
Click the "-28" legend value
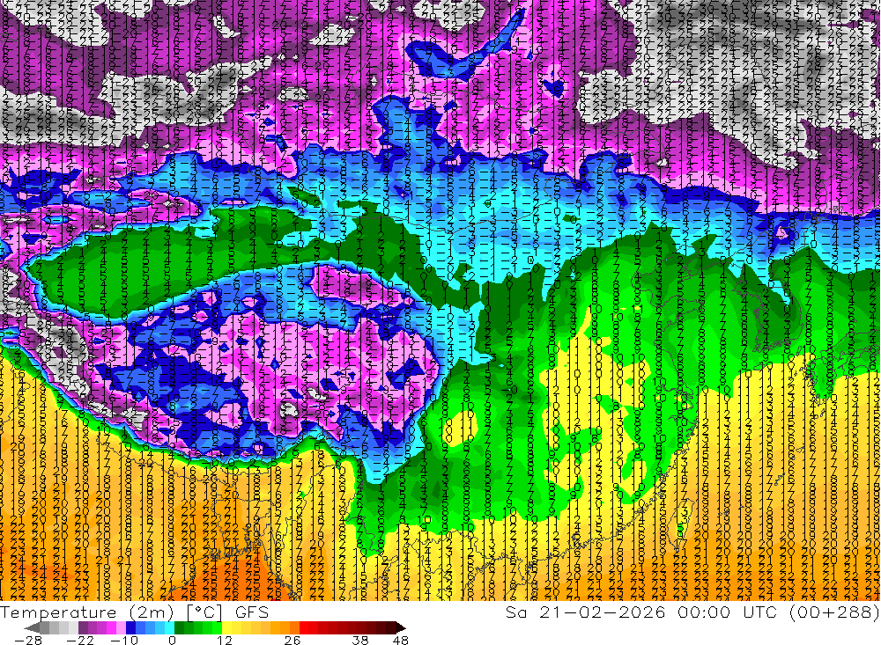[28, 640]
